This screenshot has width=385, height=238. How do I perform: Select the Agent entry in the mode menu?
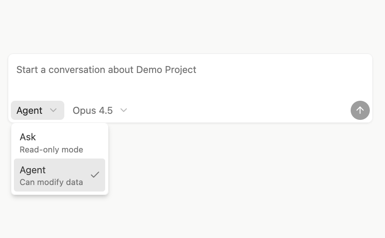click(60, 175)
